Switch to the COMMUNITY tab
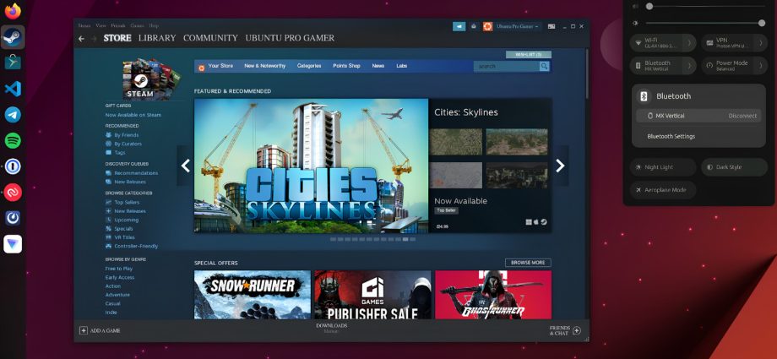 coord(210,38)
